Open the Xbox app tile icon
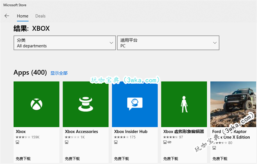The image size is (257, 164). coord(36,104)
